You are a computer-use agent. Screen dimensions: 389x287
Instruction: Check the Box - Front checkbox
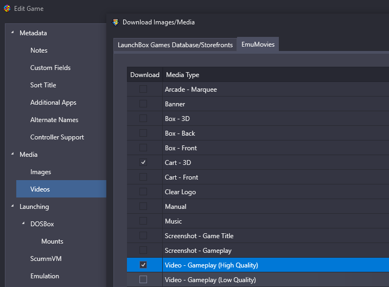coord(143,148)
